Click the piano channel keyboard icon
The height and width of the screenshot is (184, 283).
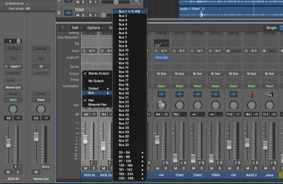click(x=269, y=94)
